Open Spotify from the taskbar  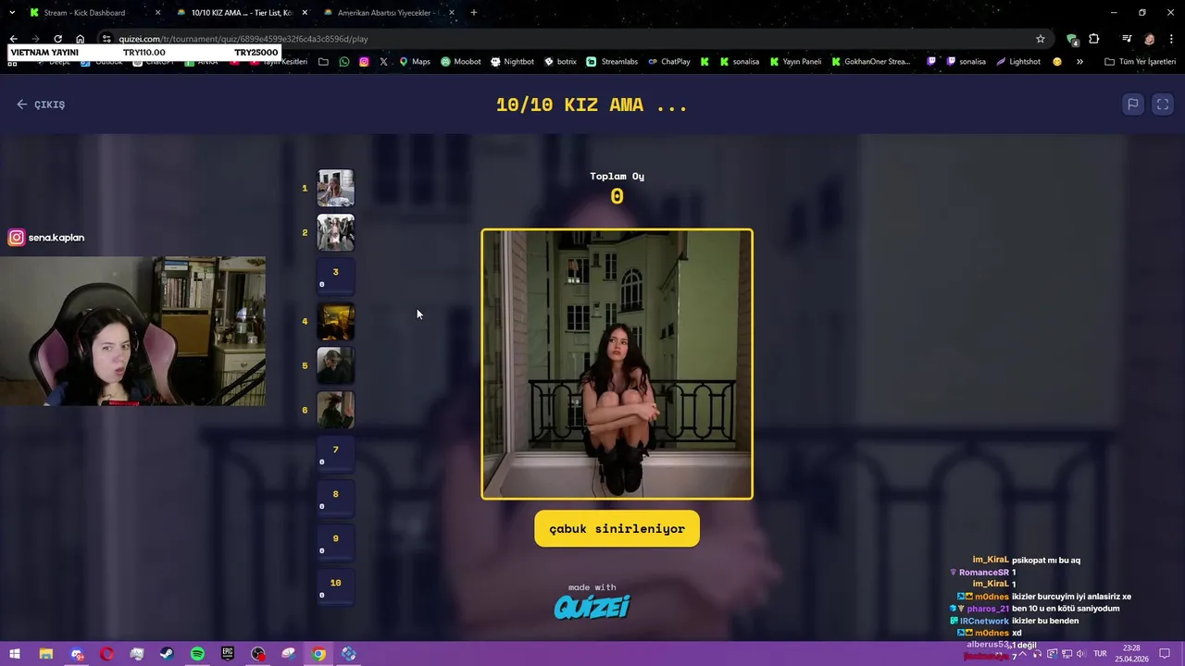[197, 654]
